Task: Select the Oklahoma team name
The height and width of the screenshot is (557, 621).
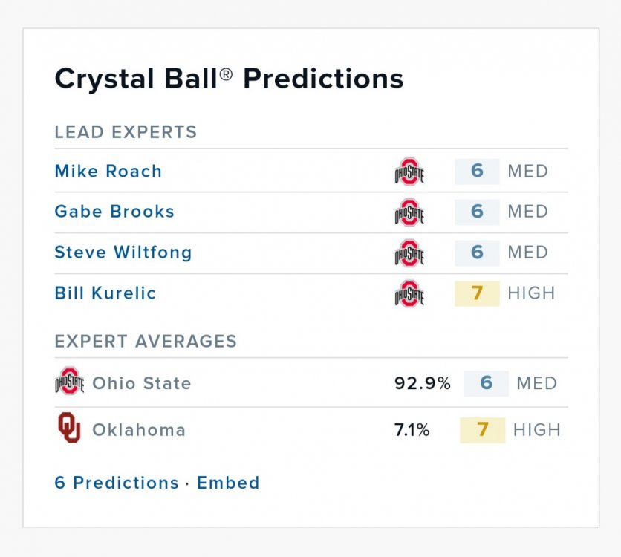Action: [x=139, y=430]
